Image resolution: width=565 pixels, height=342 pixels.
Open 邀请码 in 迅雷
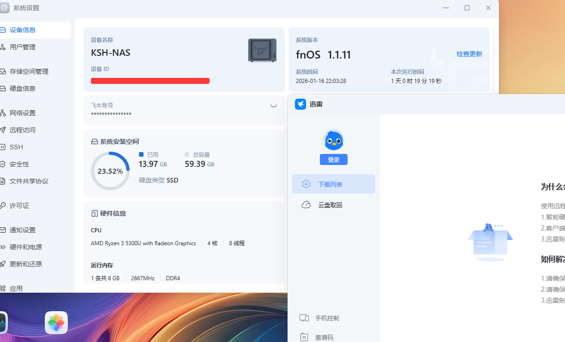324,337
